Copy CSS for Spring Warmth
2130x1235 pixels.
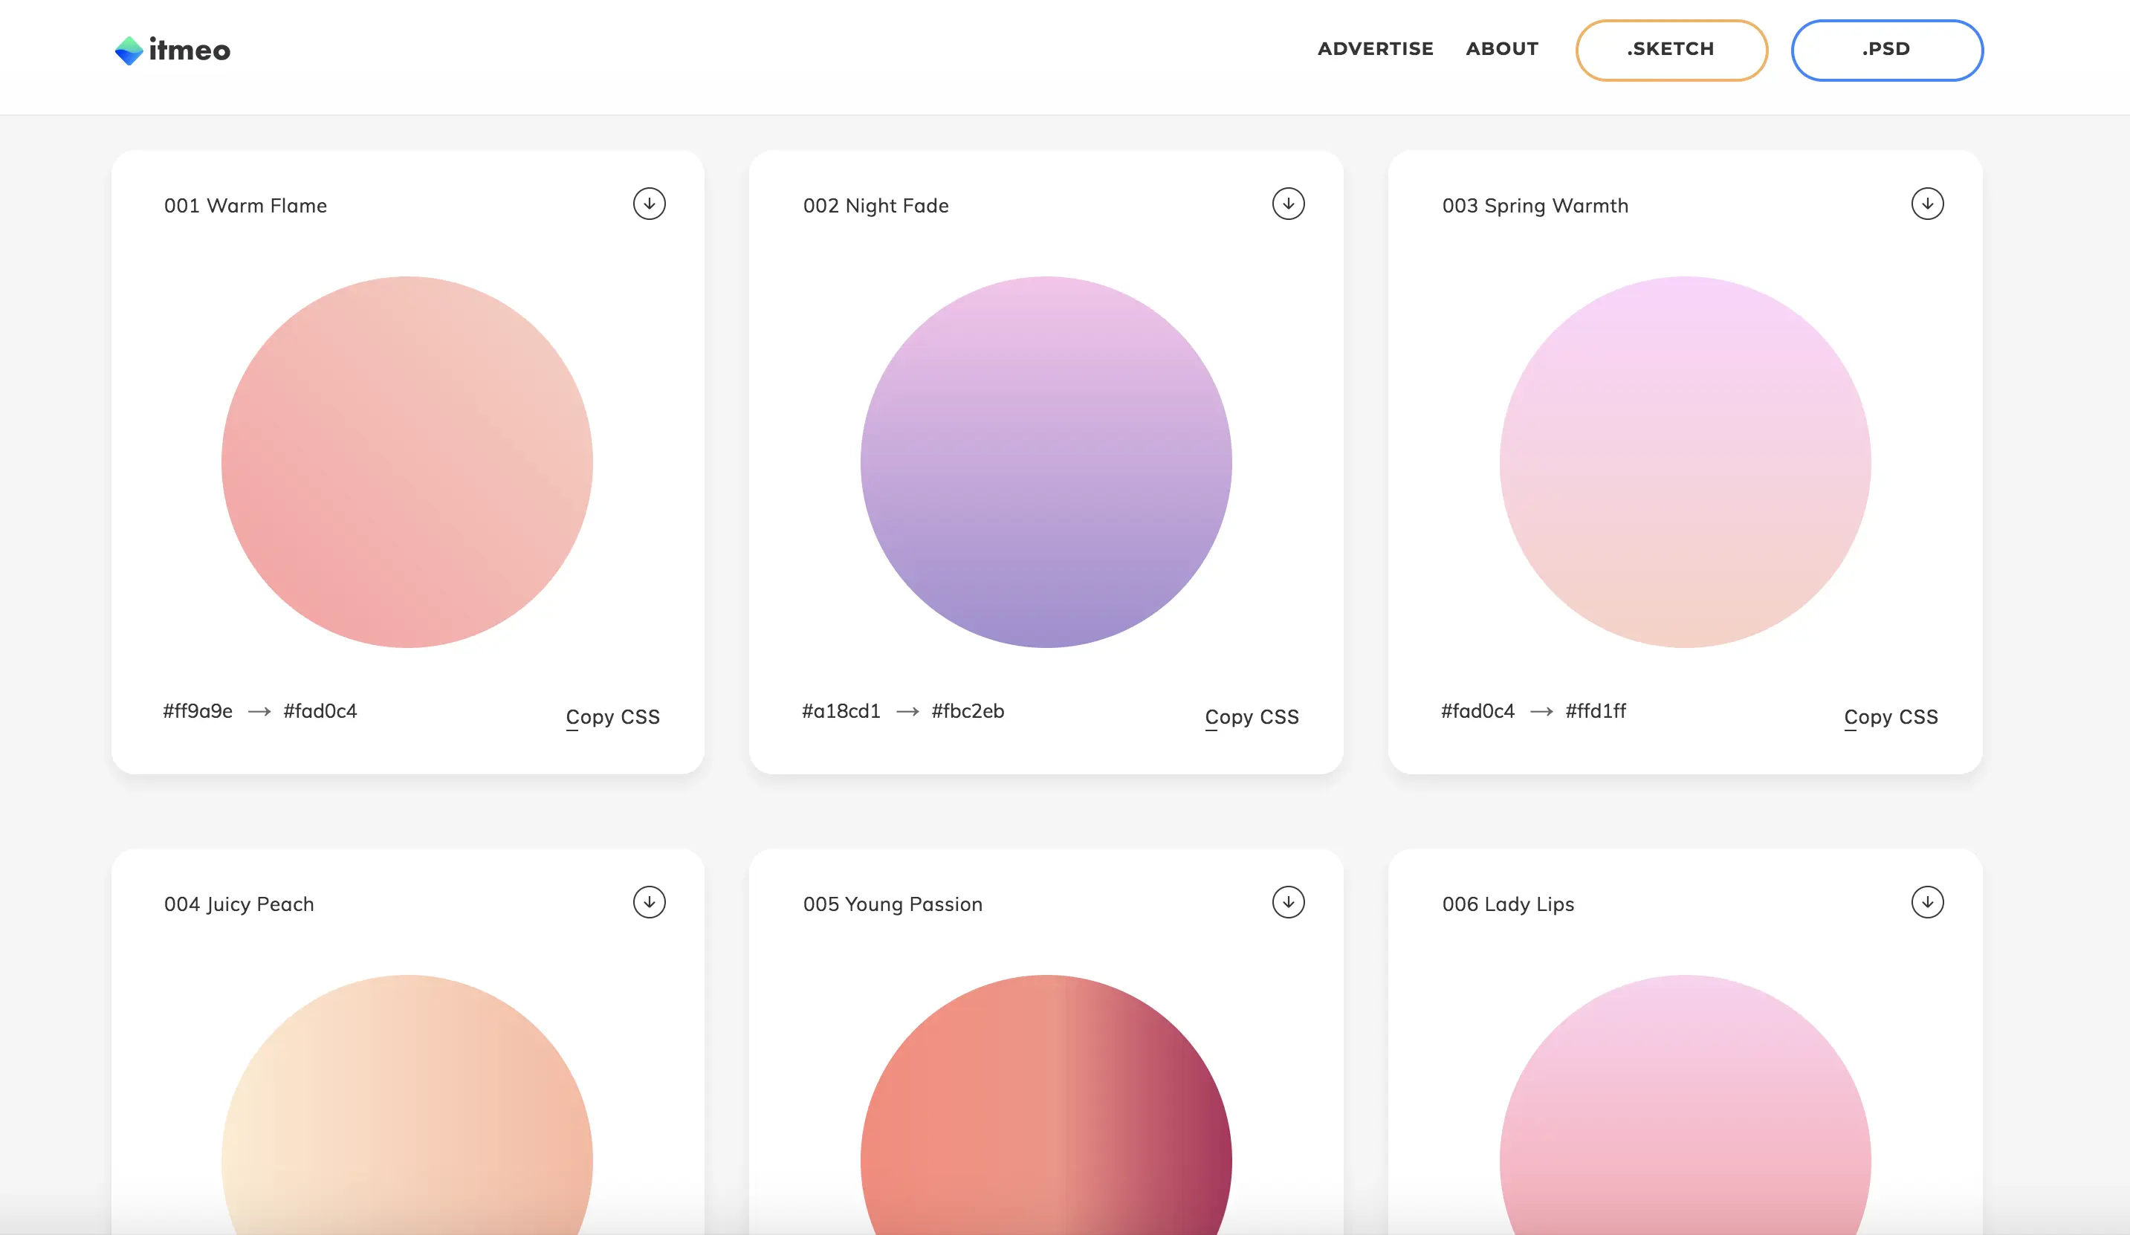click(1891, 717)
